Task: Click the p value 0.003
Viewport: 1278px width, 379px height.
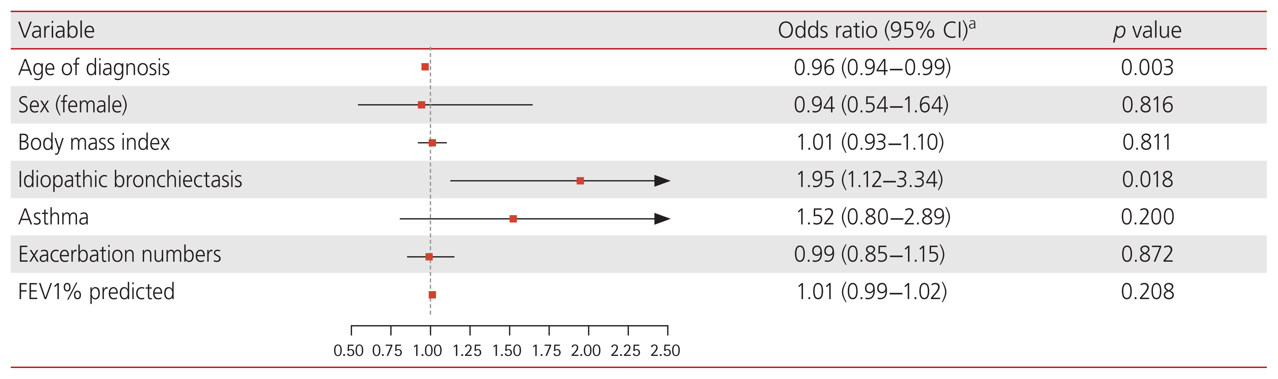Action: (1147, 67)
